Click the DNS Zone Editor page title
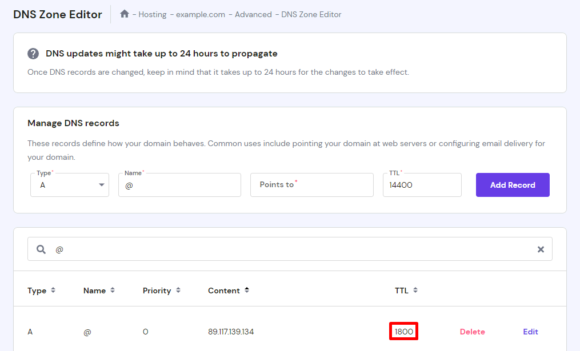The image size is (580, 351). point(58,14)
